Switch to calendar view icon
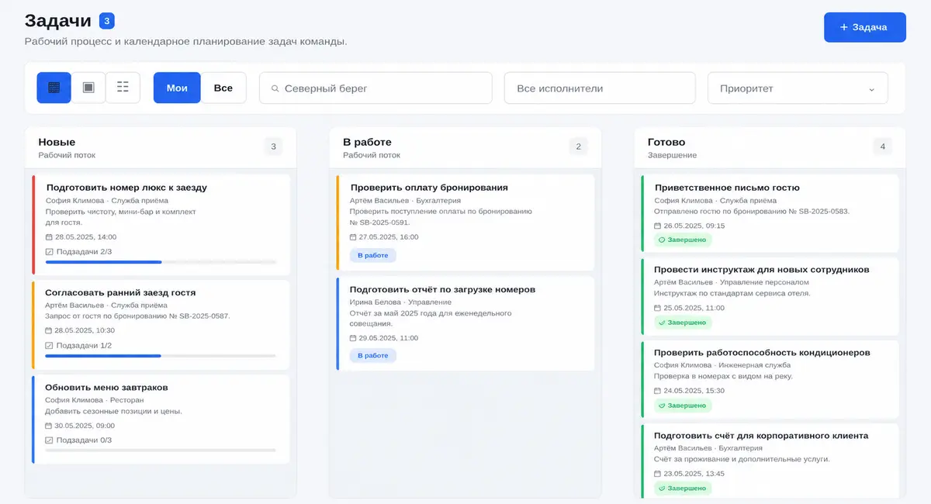 click(x=88, y=88)
